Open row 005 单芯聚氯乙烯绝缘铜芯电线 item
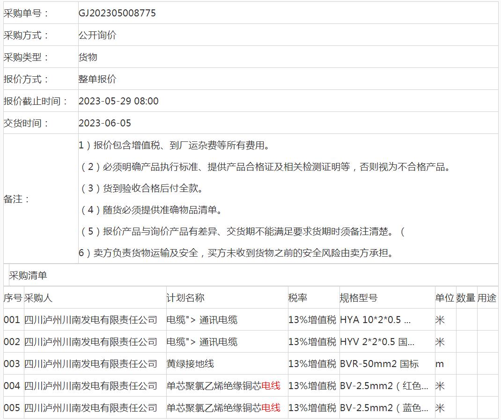The width and height of the screenshot is (501, 420). click(223, 408)
